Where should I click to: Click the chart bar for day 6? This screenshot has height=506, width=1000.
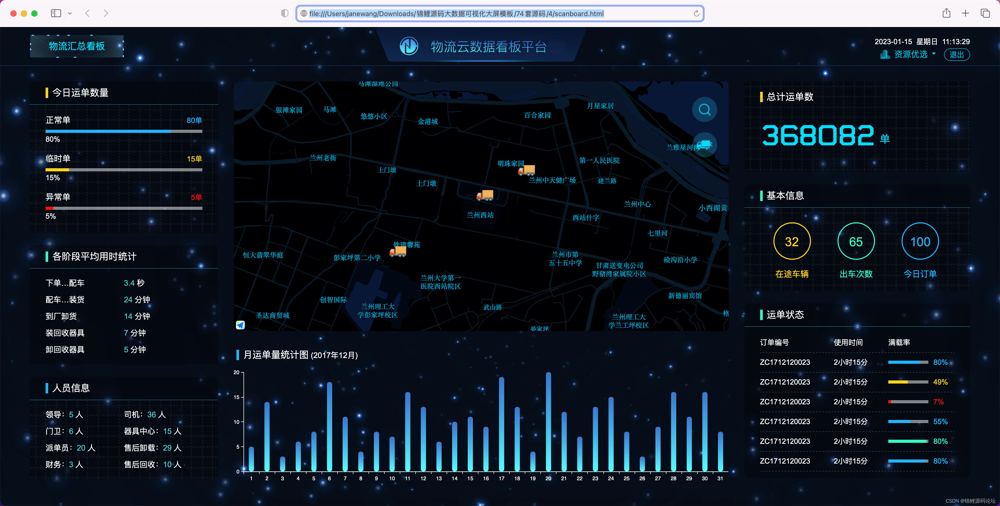coord(329,427)
